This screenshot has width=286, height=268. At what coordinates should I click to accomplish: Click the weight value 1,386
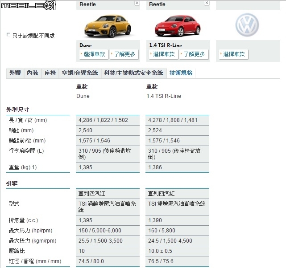pyautogui.click(x=155, y=167)
